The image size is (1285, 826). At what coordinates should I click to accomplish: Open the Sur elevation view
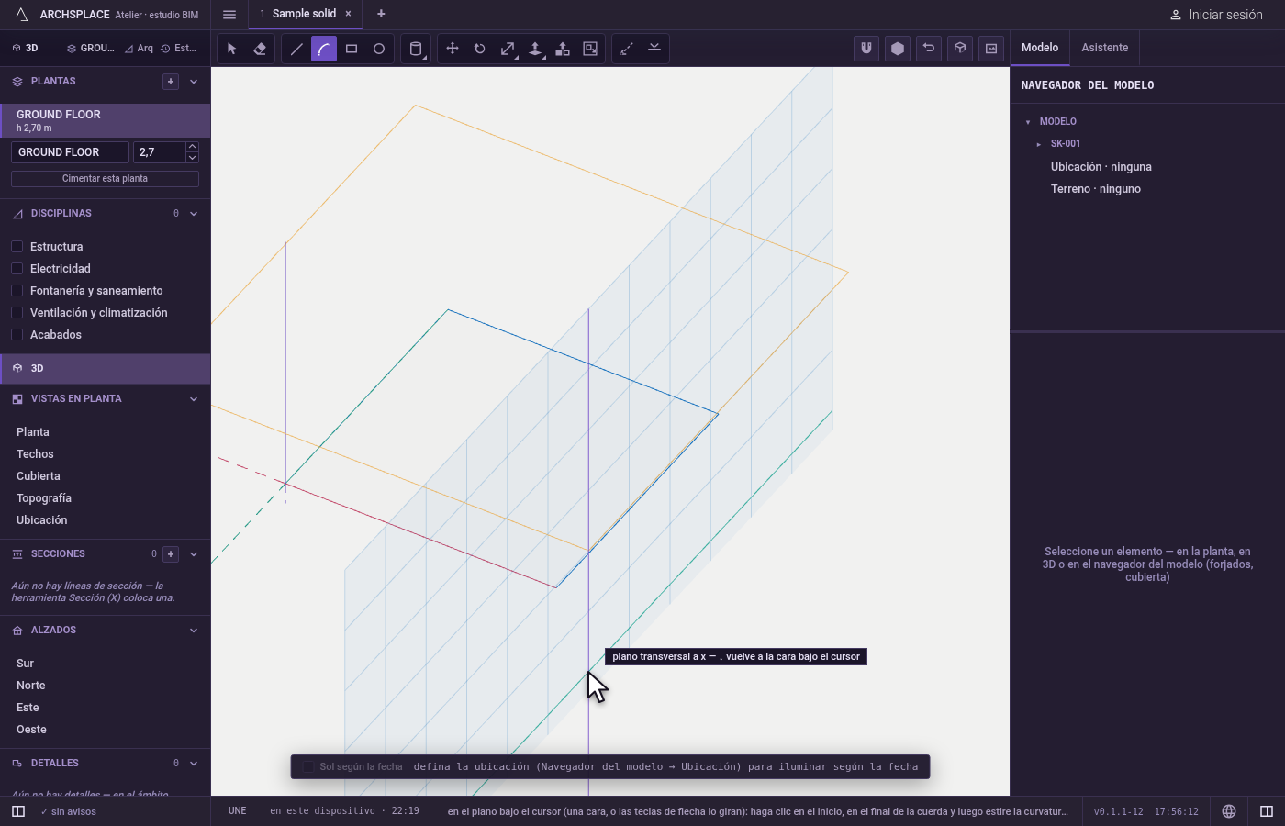point(25,664)
